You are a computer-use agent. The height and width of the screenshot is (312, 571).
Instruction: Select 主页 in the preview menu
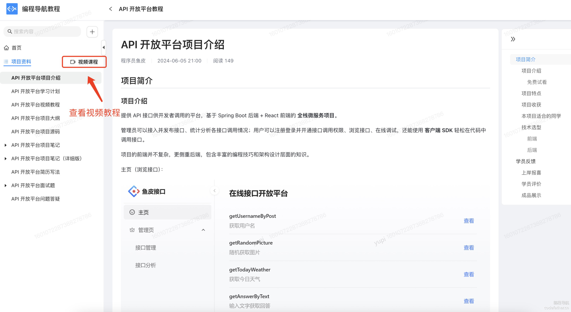pyautogui.click(x=167, y=212)
